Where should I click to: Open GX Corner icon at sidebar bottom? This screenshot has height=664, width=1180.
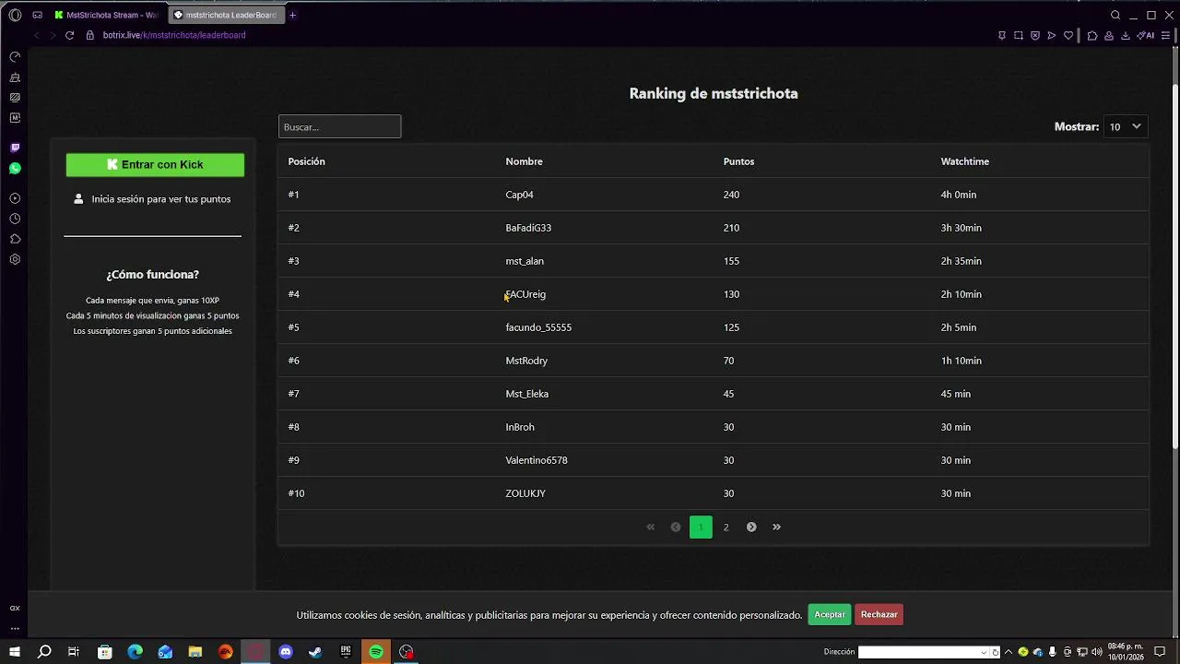coord(15,608)
